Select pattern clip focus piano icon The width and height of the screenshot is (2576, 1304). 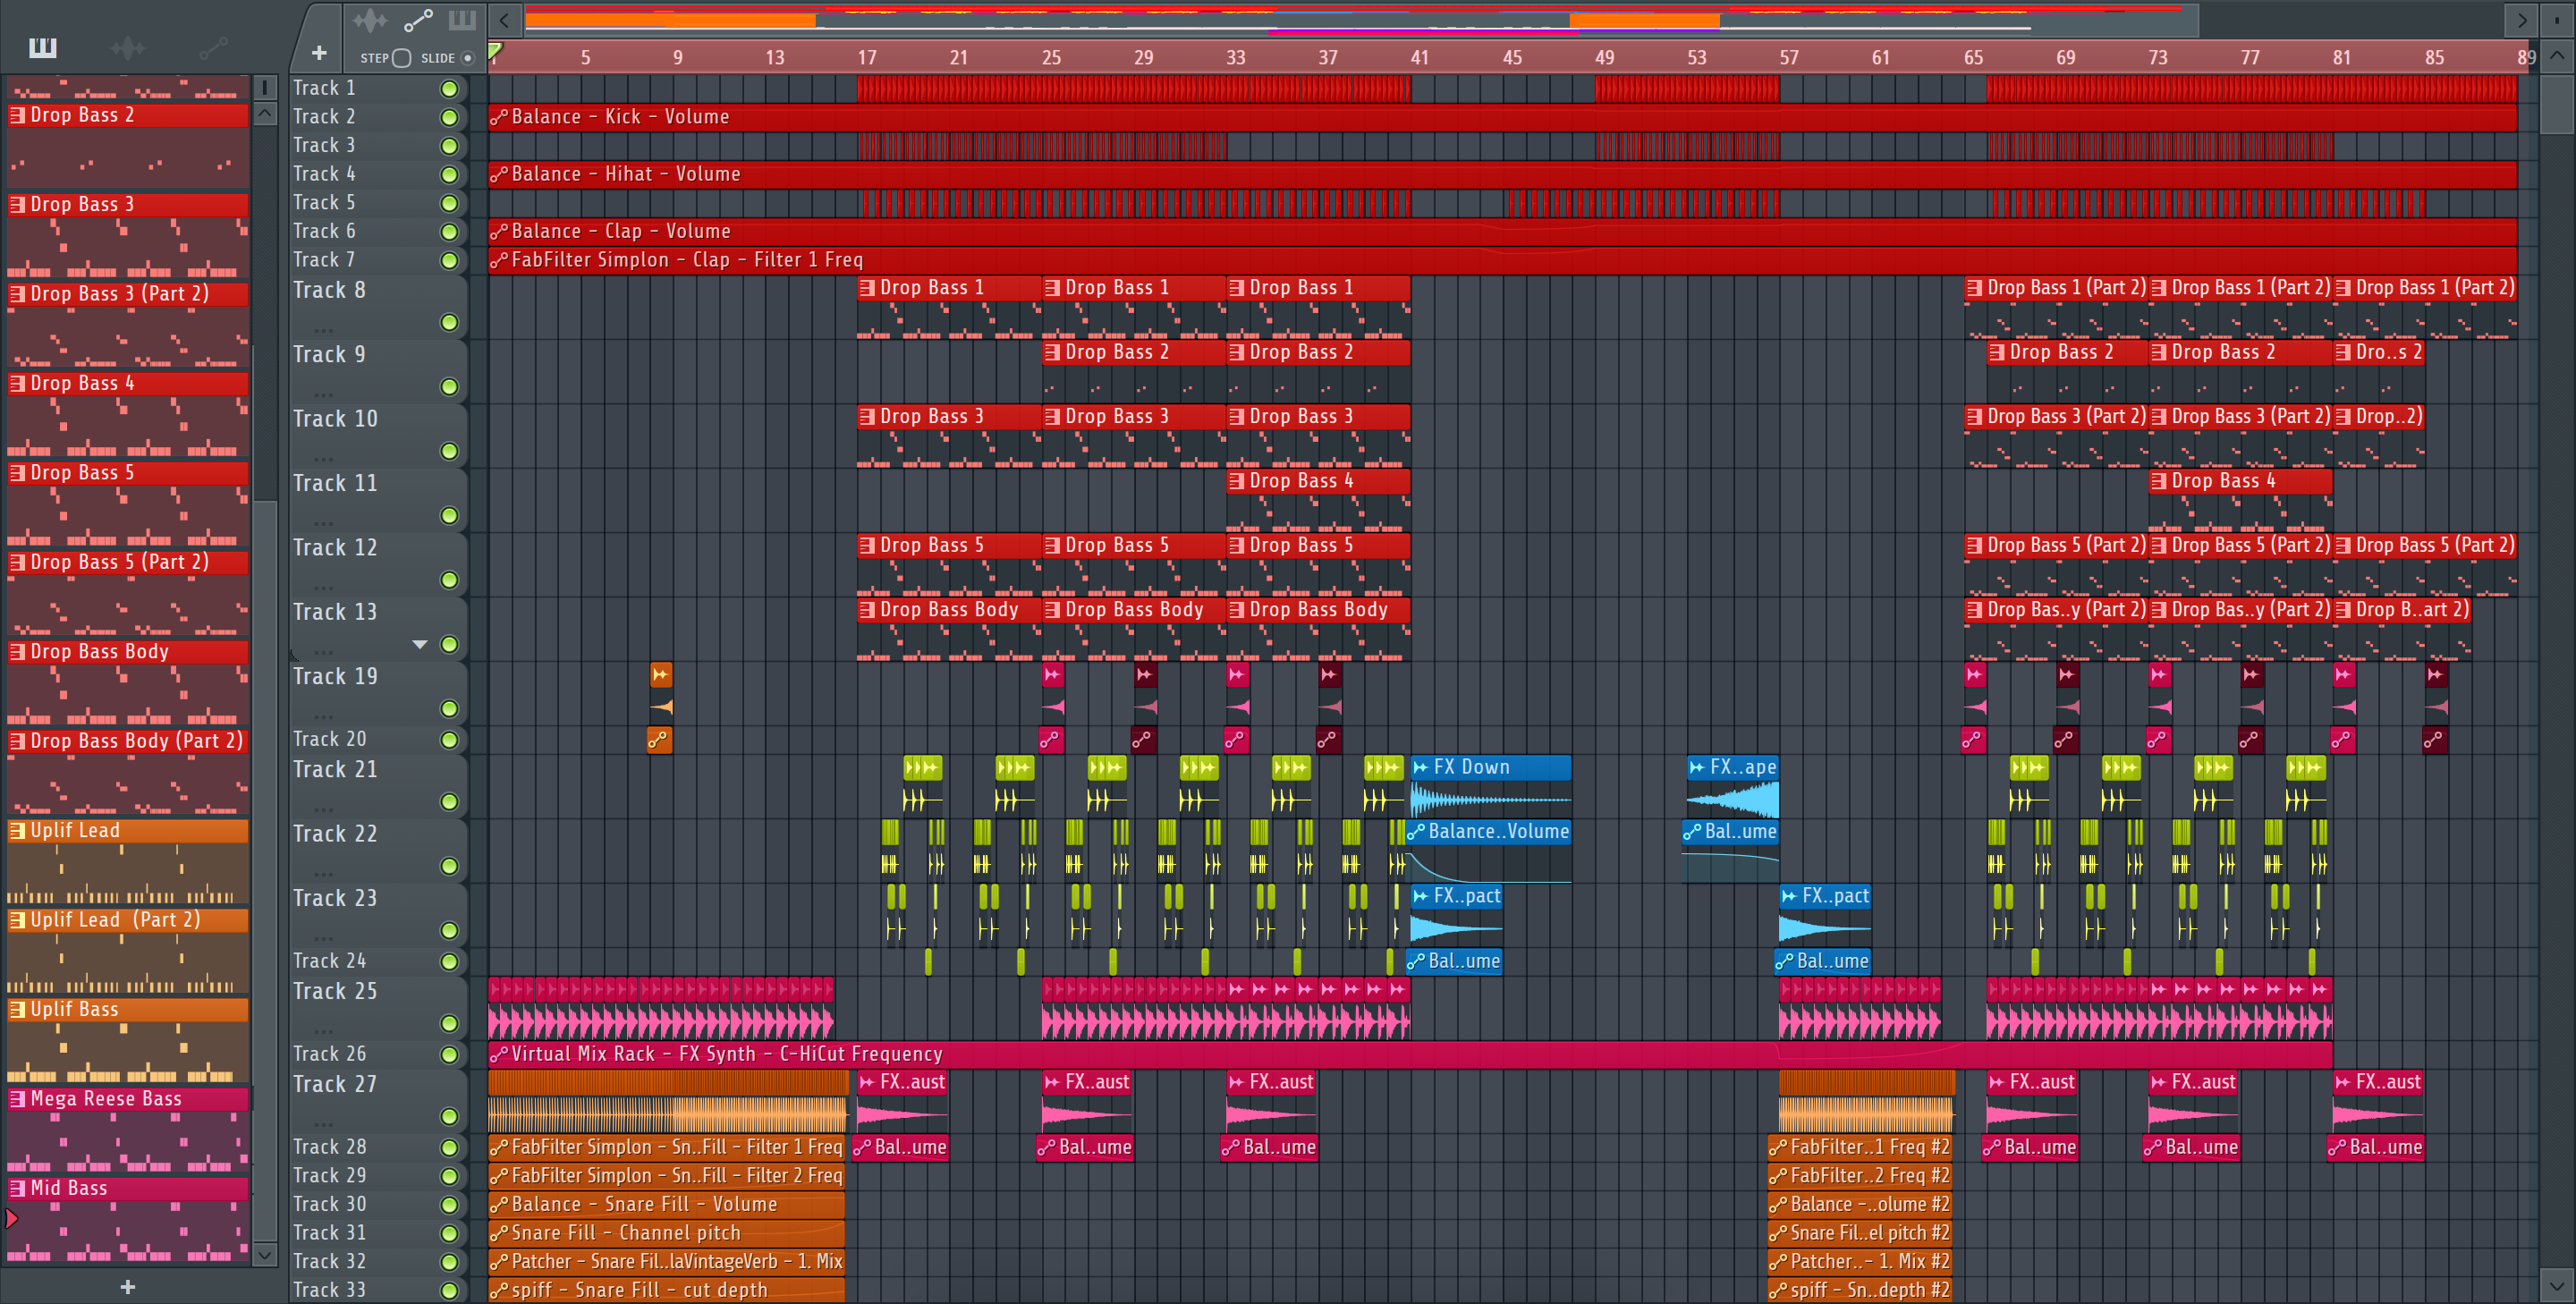point(462,20)
